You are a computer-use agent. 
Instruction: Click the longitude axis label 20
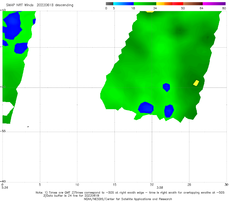(152, 185)
